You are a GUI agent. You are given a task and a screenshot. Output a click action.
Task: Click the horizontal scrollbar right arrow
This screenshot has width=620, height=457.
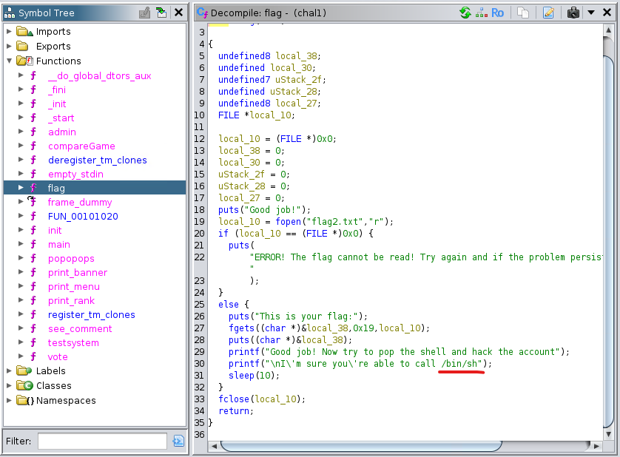coord(596,447)
